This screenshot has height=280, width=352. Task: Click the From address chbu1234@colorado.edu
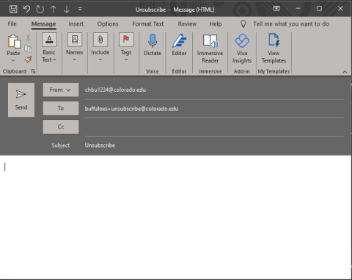pos(115,90)
